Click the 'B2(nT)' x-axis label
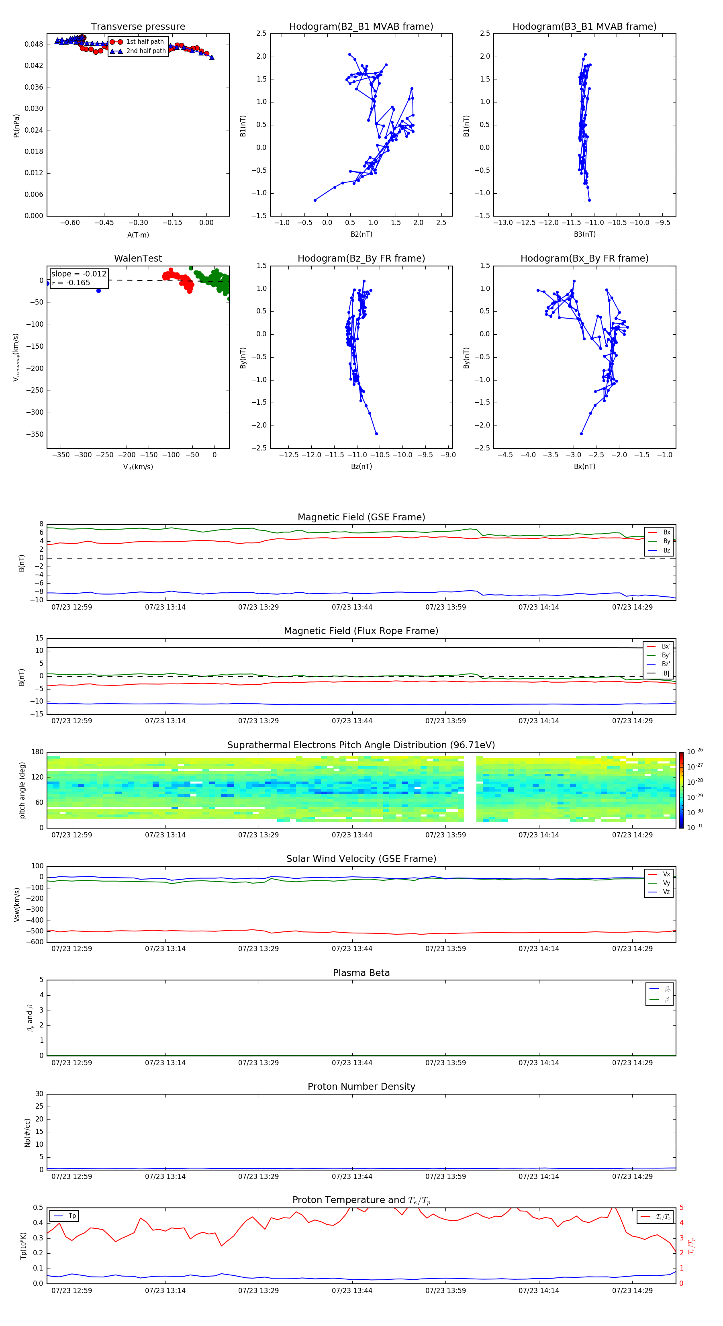The width and height of the screenshot is (723, 1326). [361, 234]
